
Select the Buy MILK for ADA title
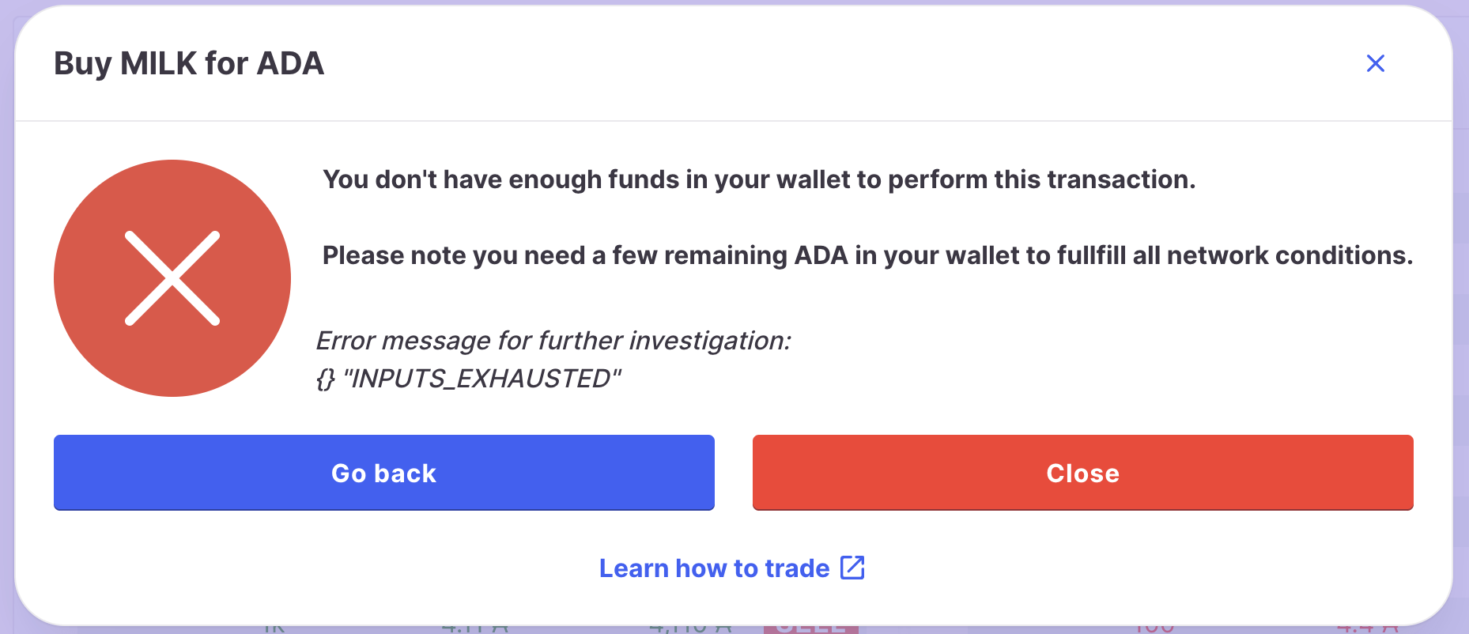pos(189,64)
